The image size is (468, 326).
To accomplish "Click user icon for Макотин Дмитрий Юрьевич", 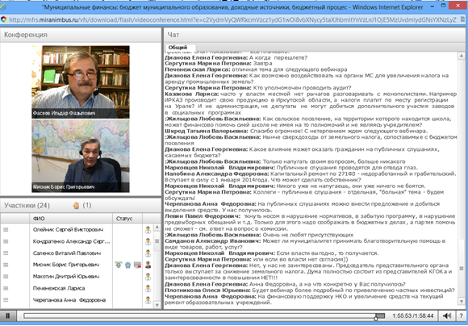I will click(148, 277).
